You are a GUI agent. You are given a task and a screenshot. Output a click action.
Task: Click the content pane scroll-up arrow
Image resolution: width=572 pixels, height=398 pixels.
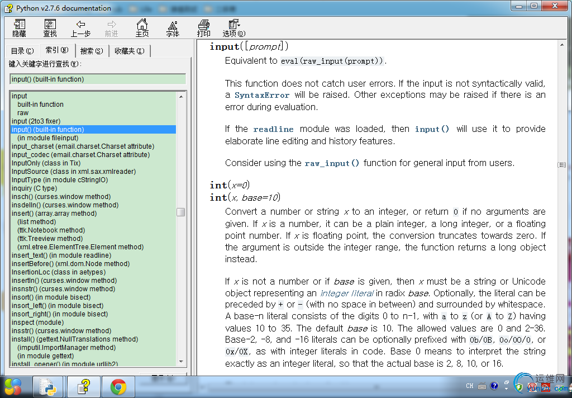[562, 45]
